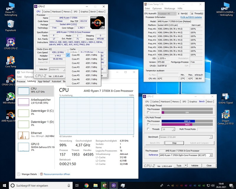Click single-thread Reference bar 511
Image resolution: width=236 pixels, height=189 pixels.
[187, 112]
